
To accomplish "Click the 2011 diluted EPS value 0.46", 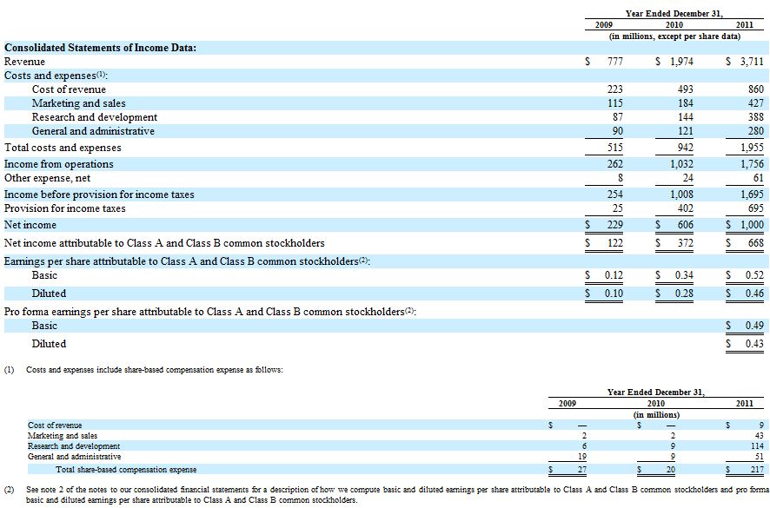I will tap(754, 294).
